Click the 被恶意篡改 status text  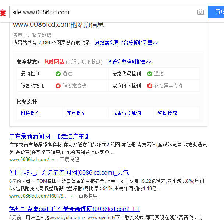[75, 86]
